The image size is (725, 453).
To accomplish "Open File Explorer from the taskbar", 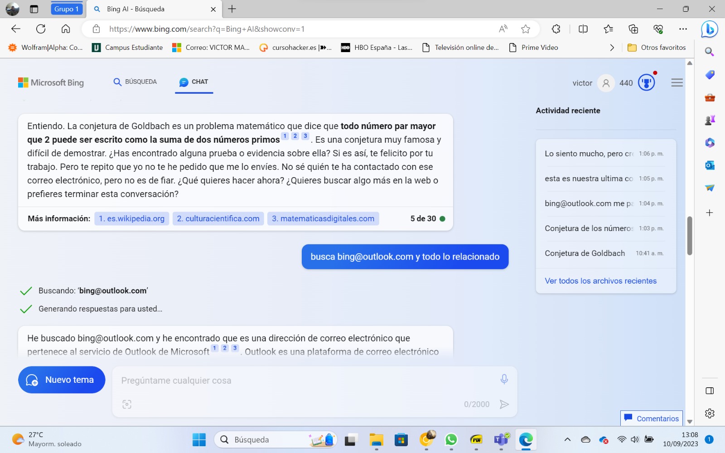I will click(376, 439).
